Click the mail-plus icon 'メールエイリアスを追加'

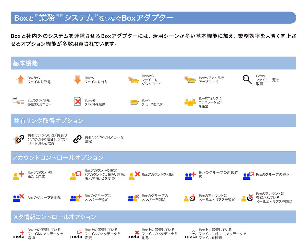click(189, 198)
